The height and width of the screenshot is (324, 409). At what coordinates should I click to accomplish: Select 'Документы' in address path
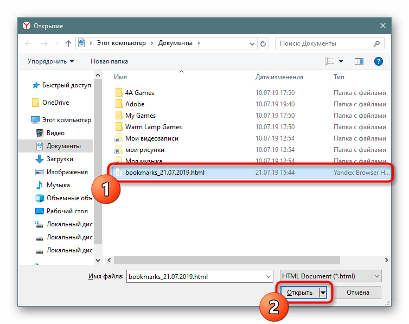point(175,43)
